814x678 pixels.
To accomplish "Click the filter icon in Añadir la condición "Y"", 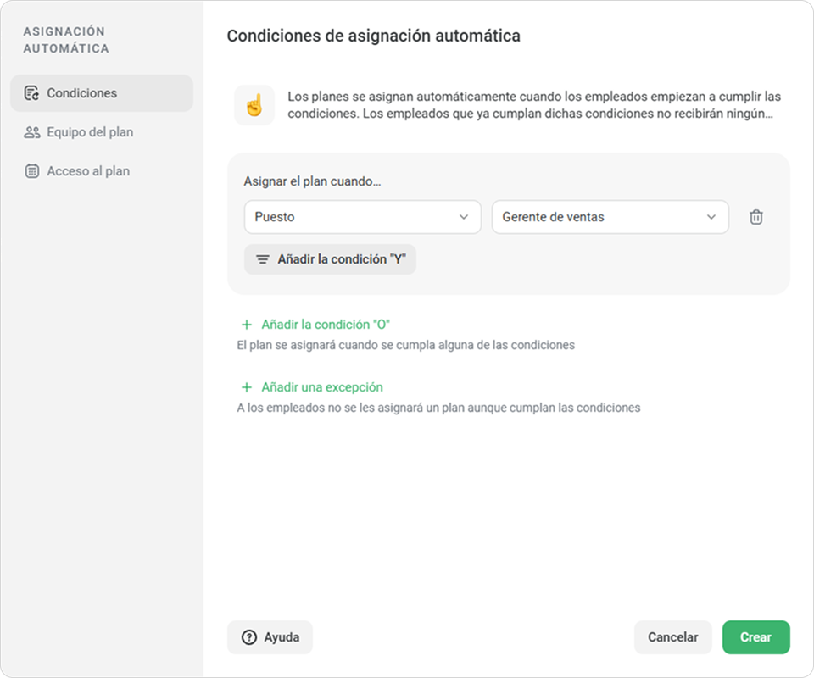I will pyautogui.click(x=263, y=259).
